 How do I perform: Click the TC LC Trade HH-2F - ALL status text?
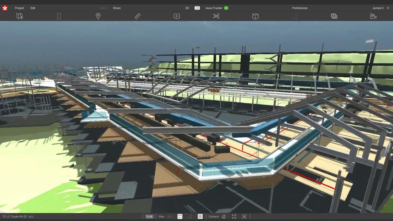click(x=18, y=216)
